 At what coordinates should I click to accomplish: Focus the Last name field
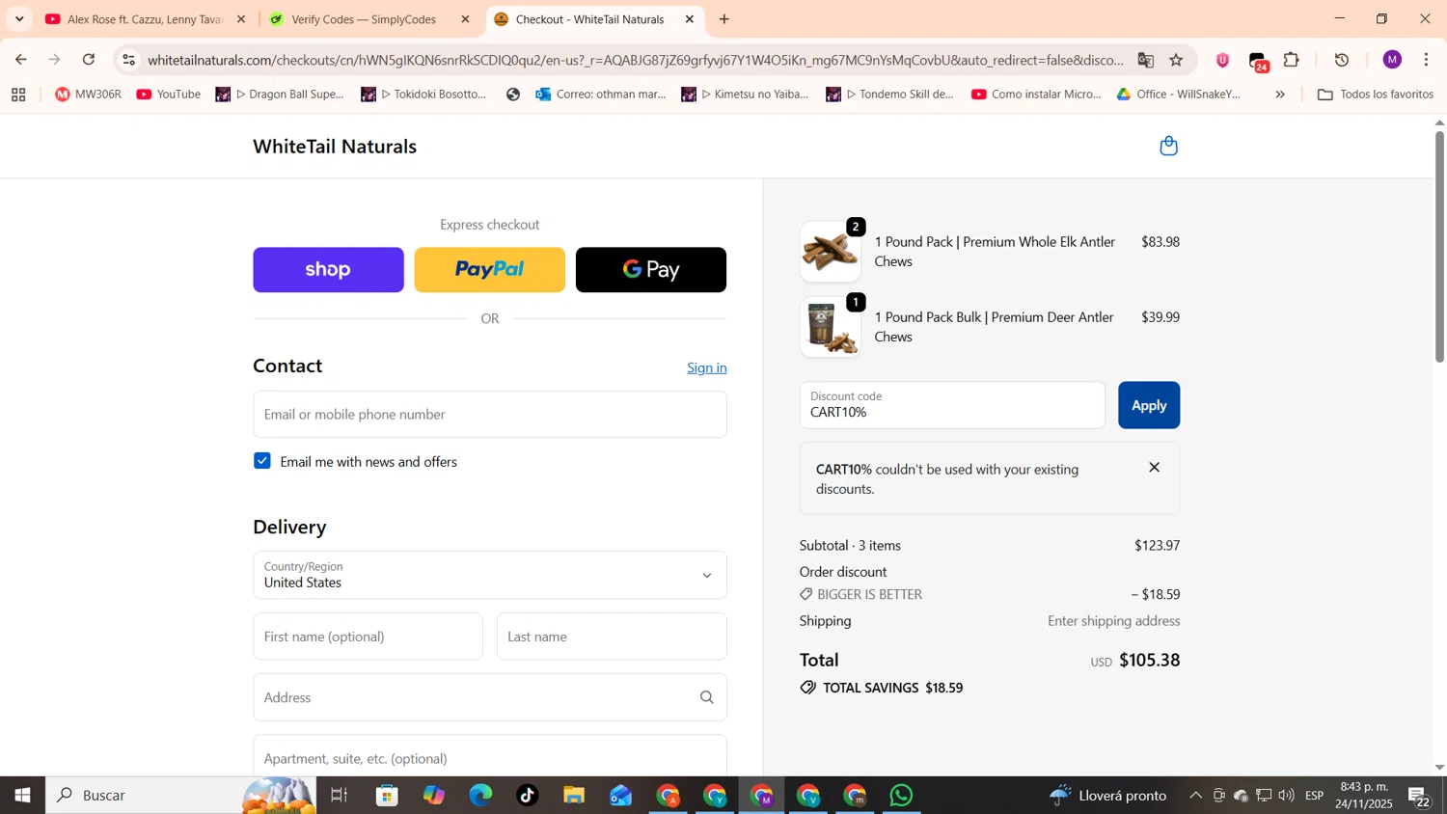coord(612,637)
